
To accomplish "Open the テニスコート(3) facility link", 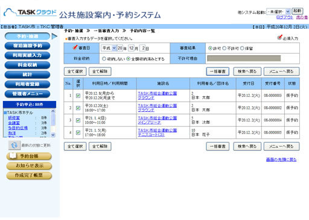I will tap(158, 132).
